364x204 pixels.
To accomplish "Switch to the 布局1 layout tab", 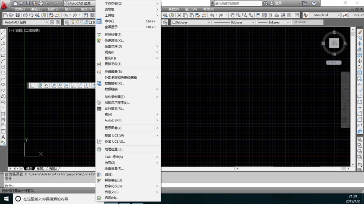I will 40,168.
